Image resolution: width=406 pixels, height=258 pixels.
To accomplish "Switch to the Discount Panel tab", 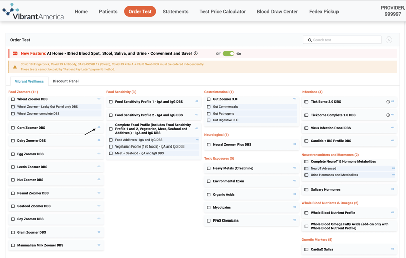I will pos(65,81).
